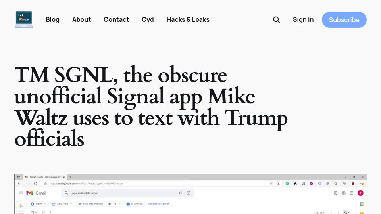381x214 pixels.
Task: Toggle the Has attachment filter chip
Action: coord(90,204)
